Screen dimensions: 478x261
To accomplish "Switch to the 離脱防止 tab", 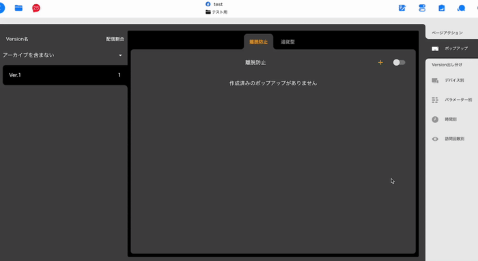I will coord(259,42).
